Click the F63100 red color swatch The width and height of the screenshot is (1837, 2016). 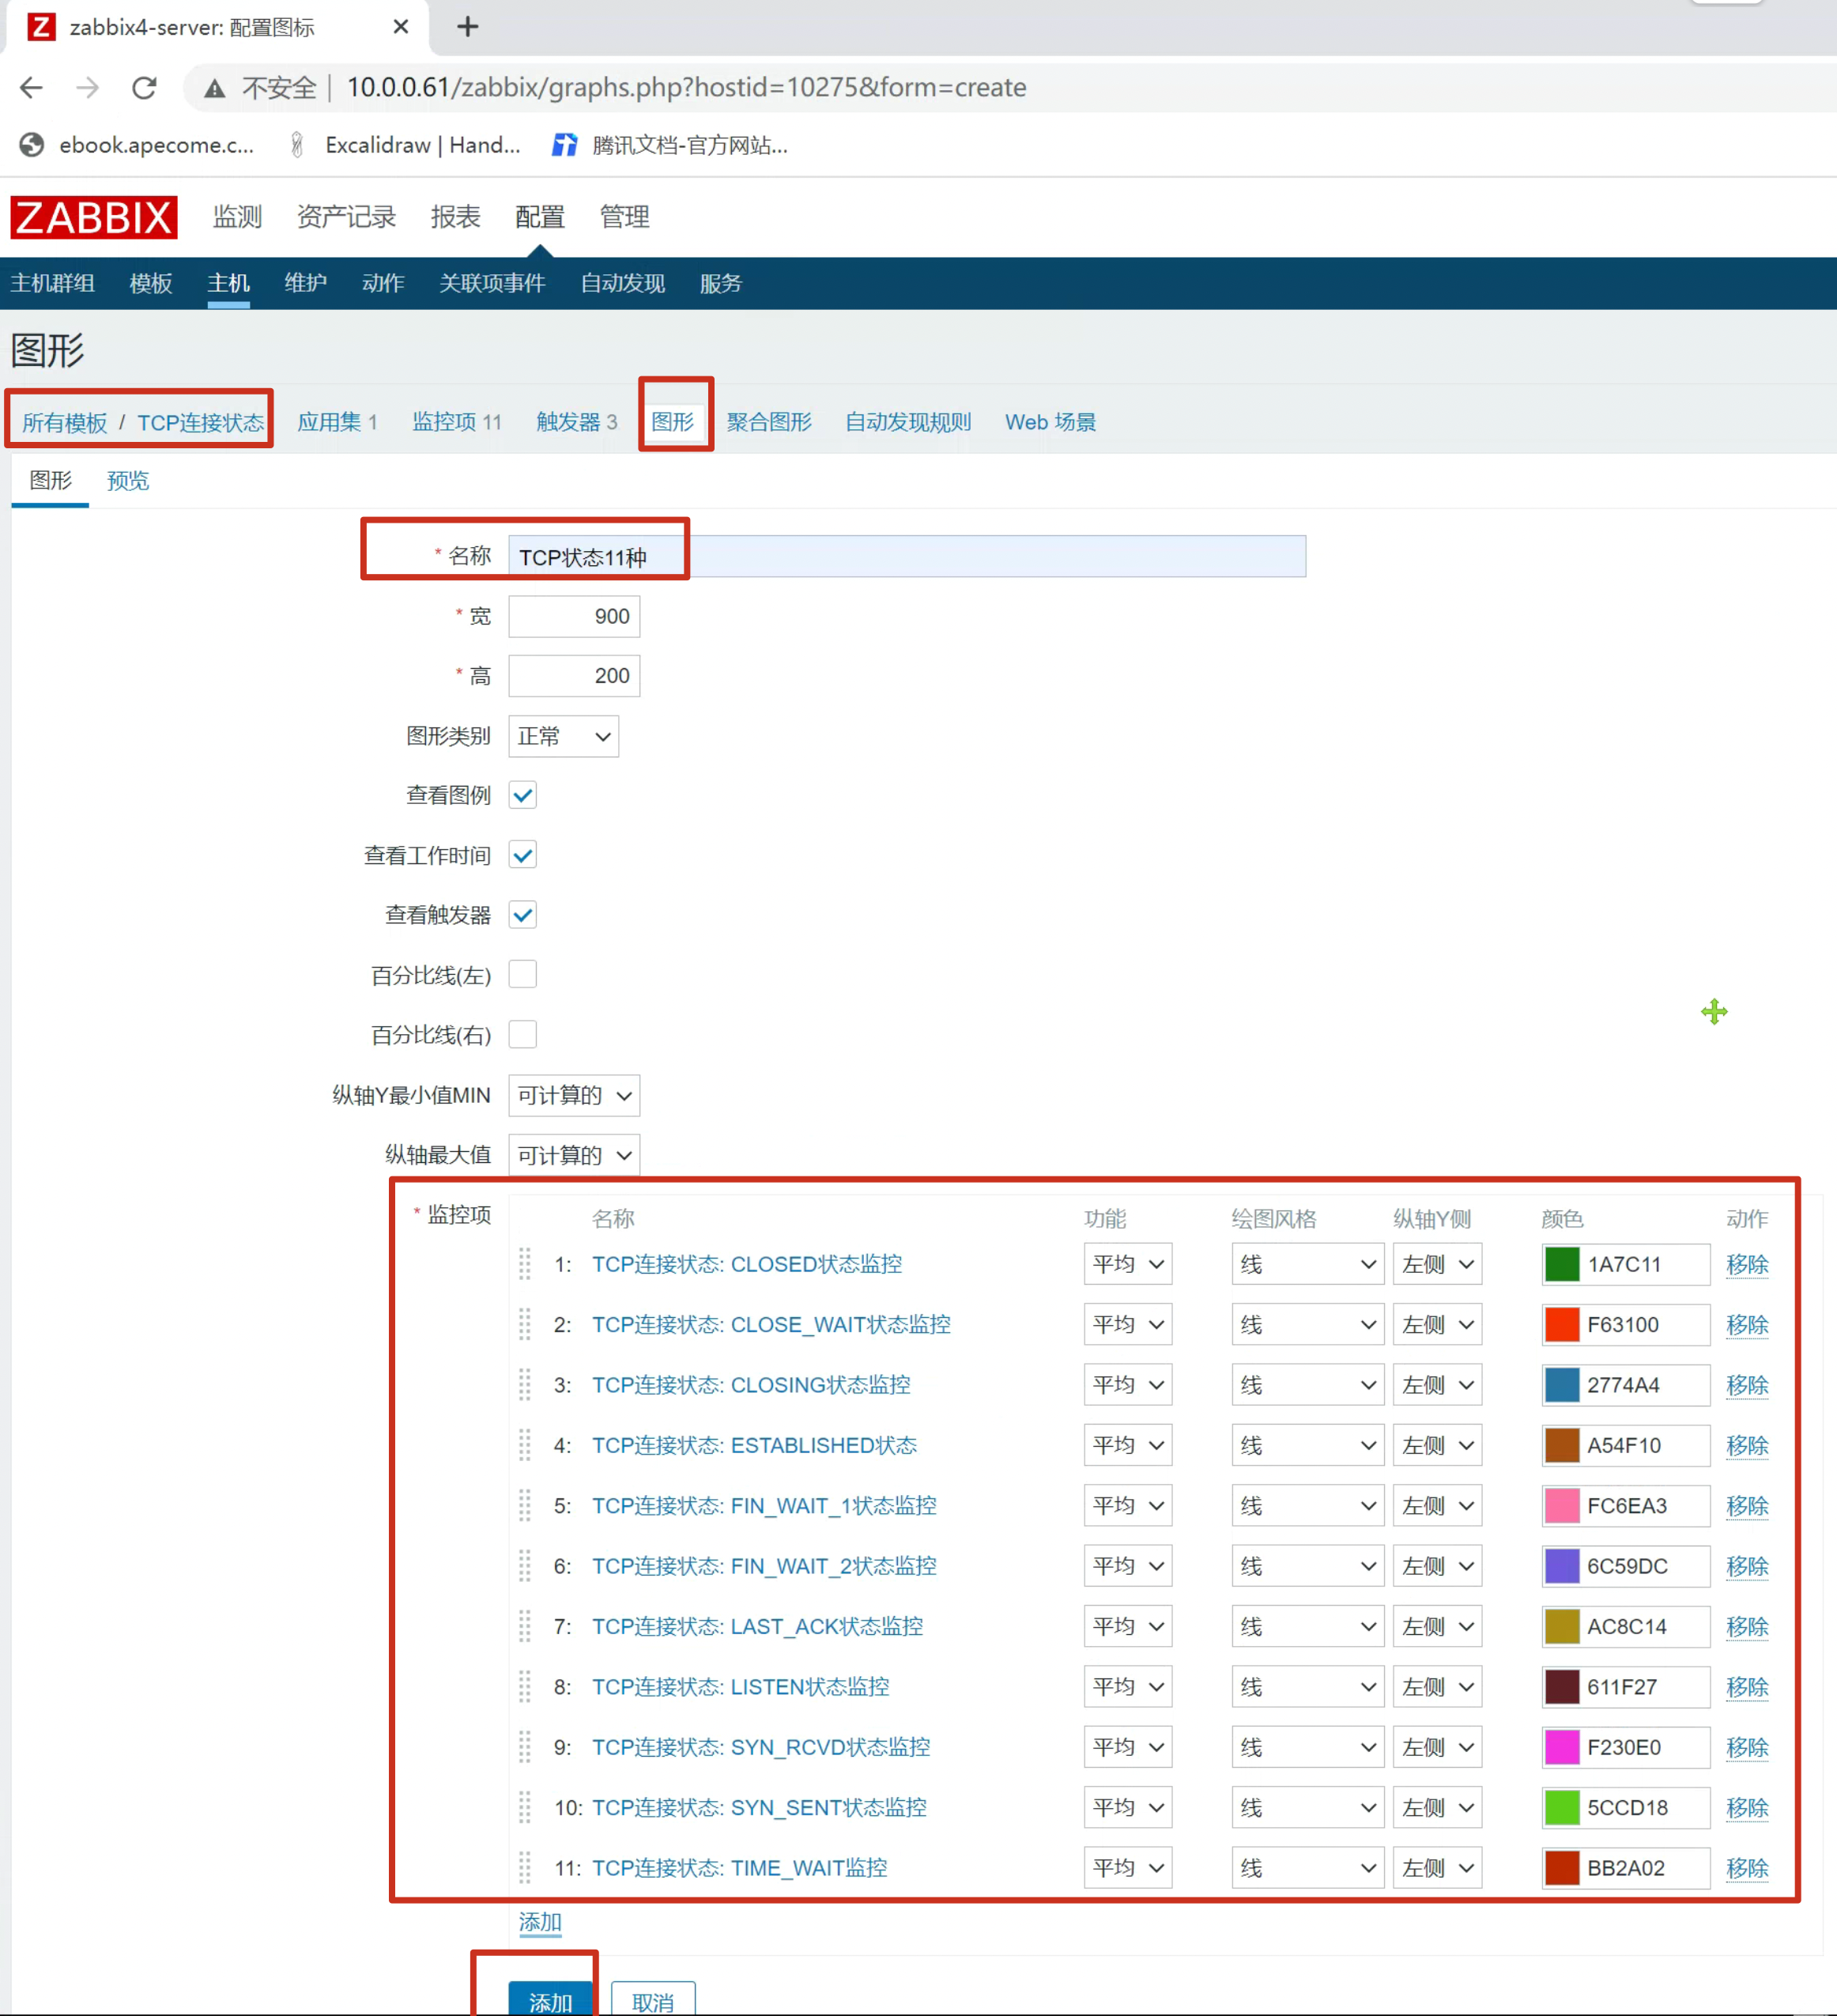1561,1325
